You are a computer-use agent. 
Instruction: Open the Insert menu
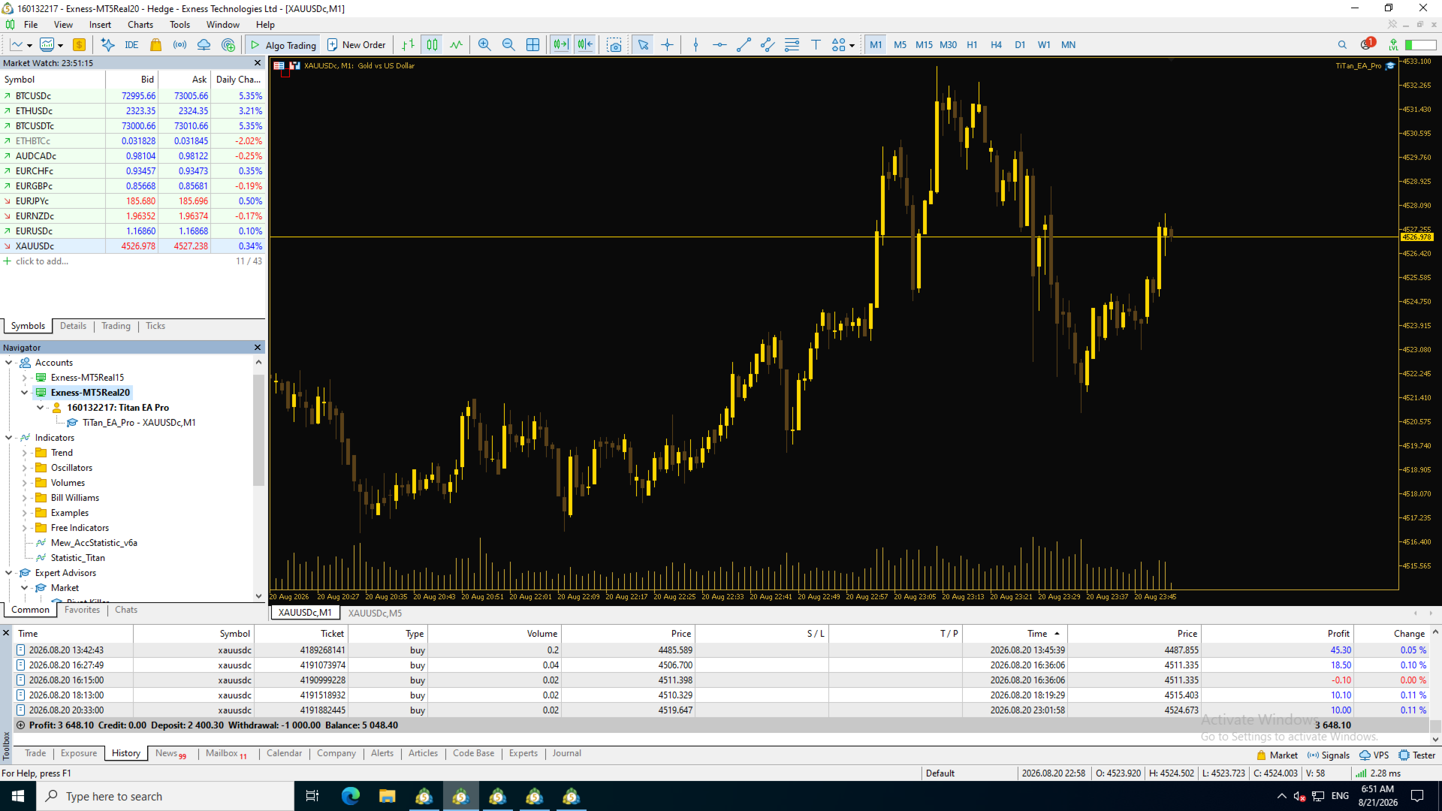point(100,25)
